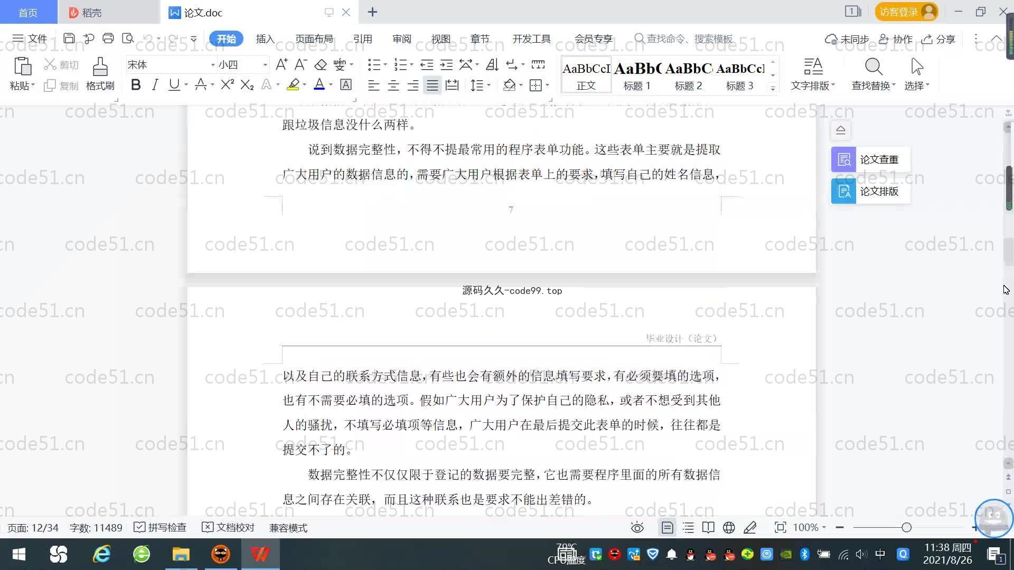Toggle underline formatting
Screen dimensions: 1014x570
[174, 84]
